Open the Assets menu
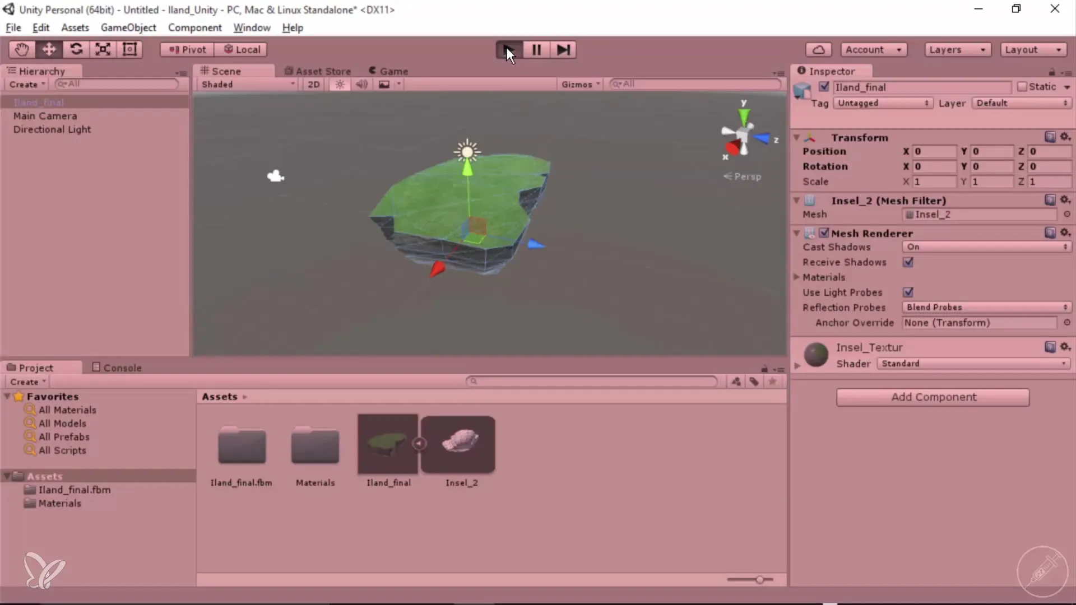 [x=75, y=27]
